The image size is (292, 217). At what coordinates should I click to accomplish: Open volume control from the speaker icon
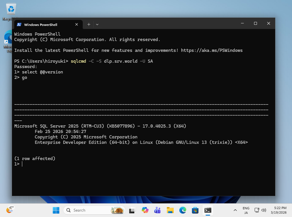tap(264, 210)
